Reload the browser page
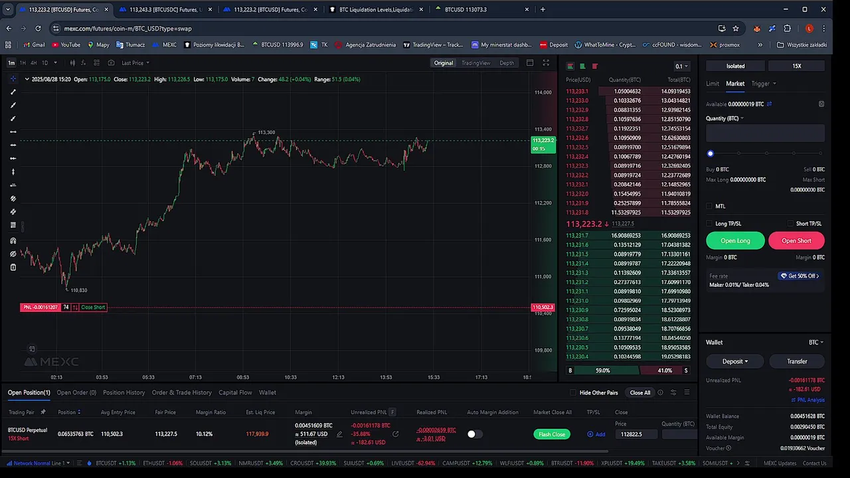850x478 pixels. click(38, 29)
